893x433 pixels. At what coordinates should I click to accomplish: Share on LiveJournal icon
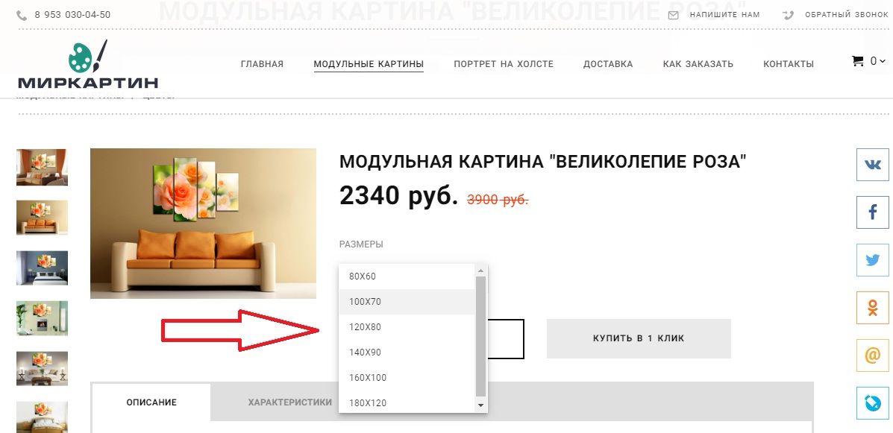(873, 403)
